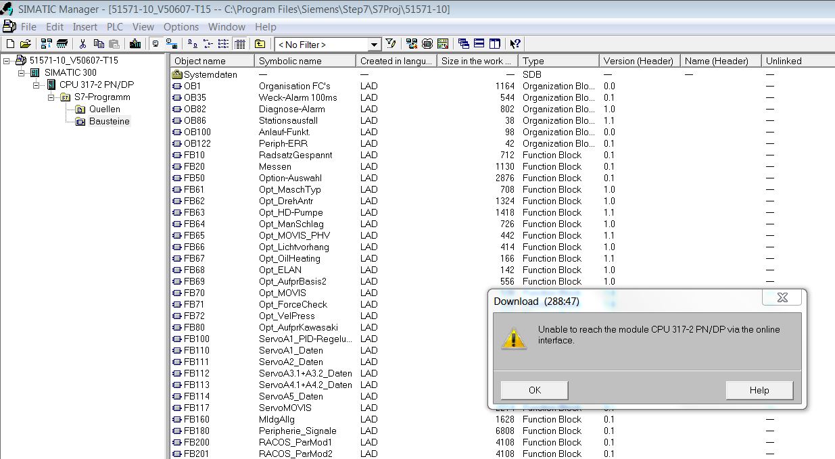Open the Insert menu

[85, 27]
